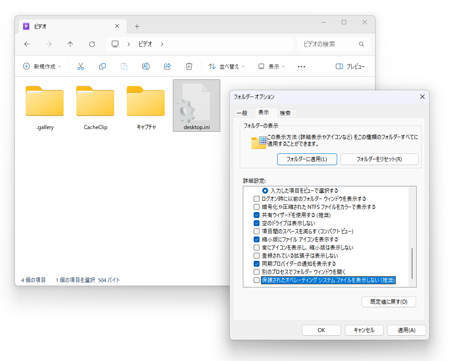This screenshot has width=450, height=361.
Task: Refresh the ビデオ folder view
Action: click(x=92, y=44)
